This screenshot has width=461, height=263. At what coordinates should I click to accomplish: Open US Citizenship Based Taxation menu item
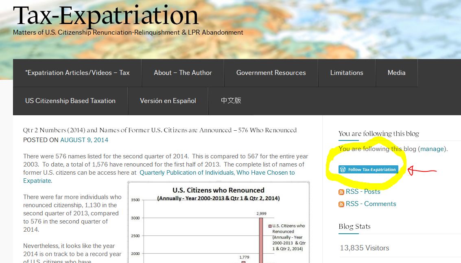click(70, 101)
